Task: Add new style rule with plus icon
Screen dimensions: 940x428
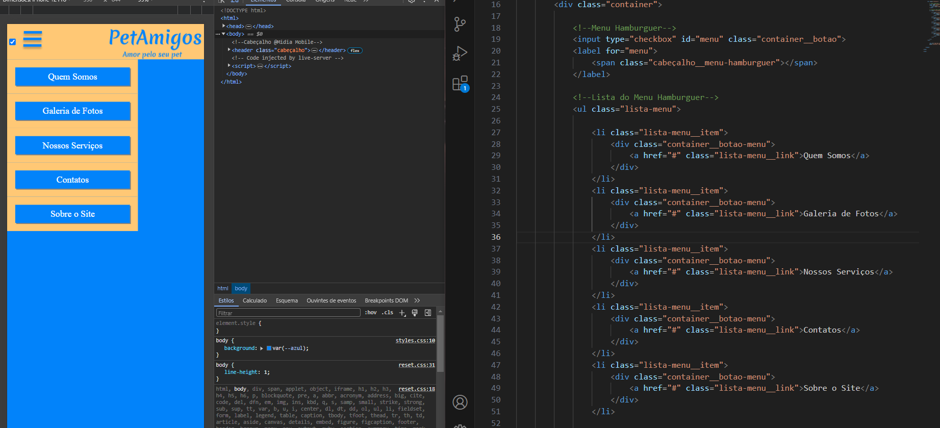Action: click(x=402, y=313)
